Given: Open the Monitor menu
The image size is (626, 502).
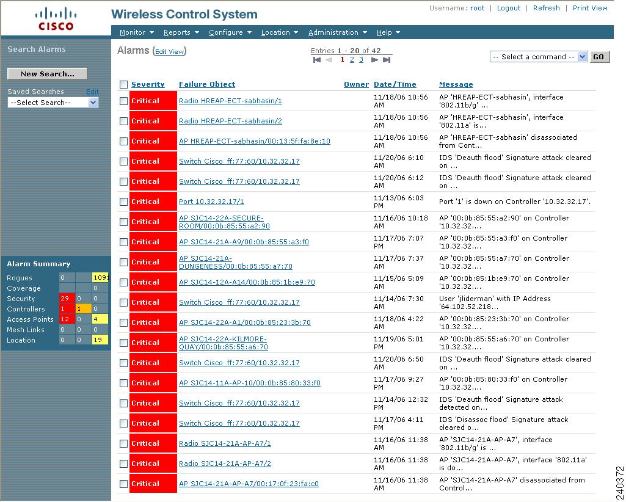Looking at the screenshot, I should click(x=137, y=32).
